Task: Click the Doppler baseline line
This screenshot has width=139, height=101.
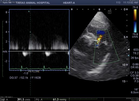Action: (x=39, y=51)
